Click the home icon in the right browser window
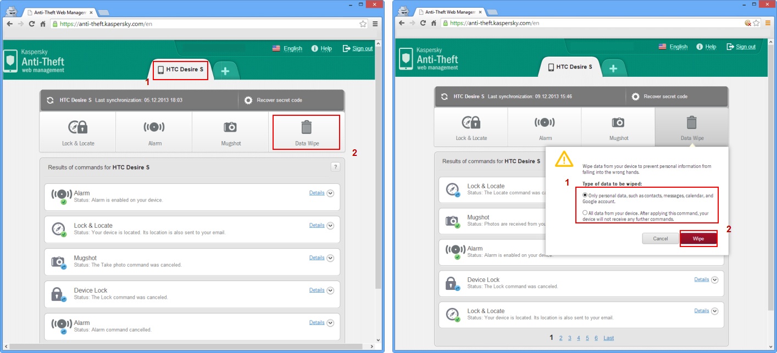 (434, 23)
